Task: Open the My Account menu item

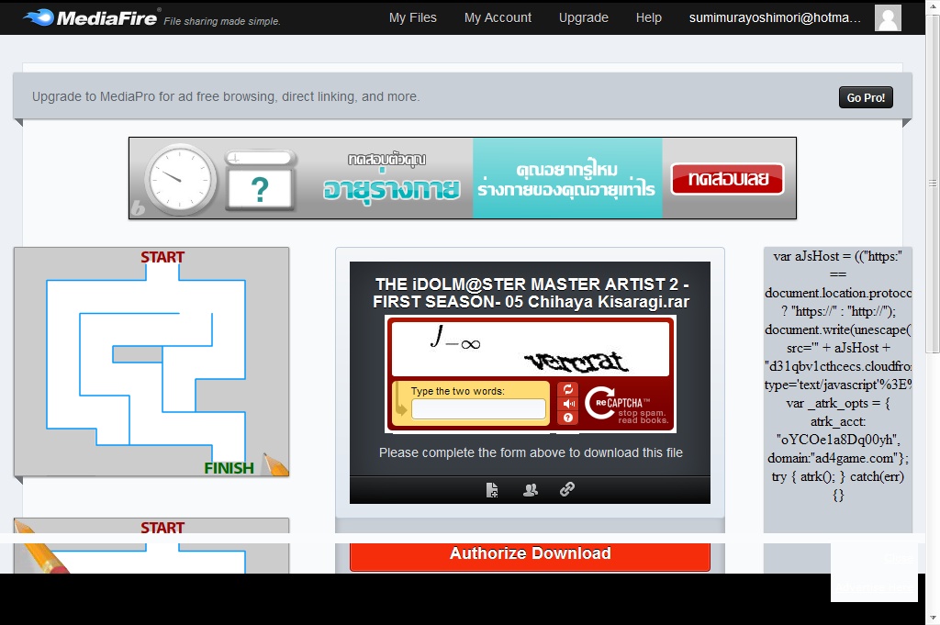Action: pyautogui.click(x=498, y=18)
